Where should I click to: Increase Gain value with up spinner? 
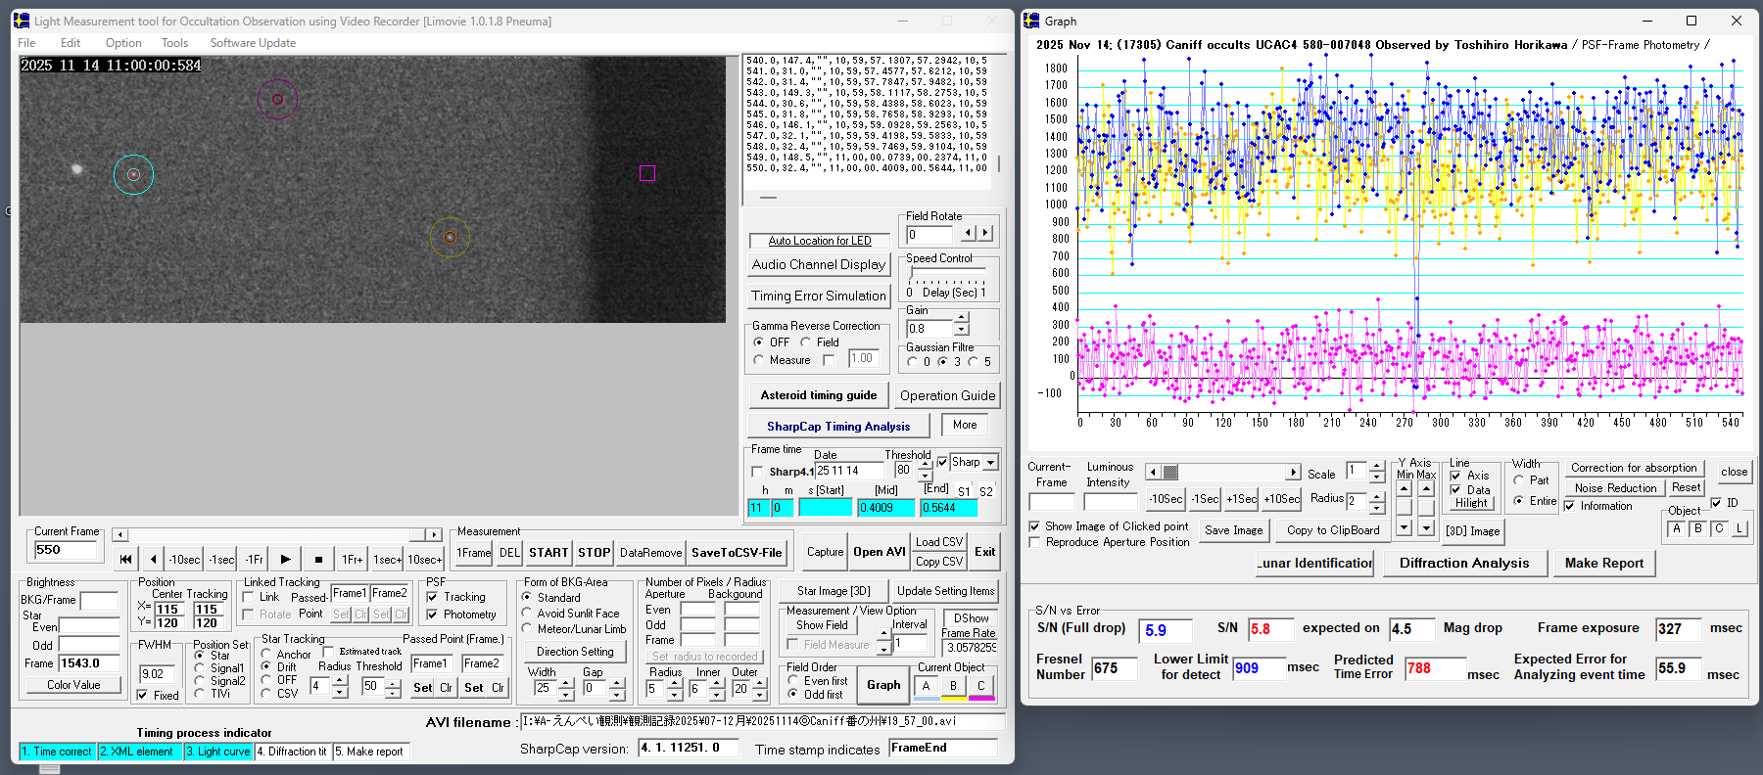click(x=962, y=318)
